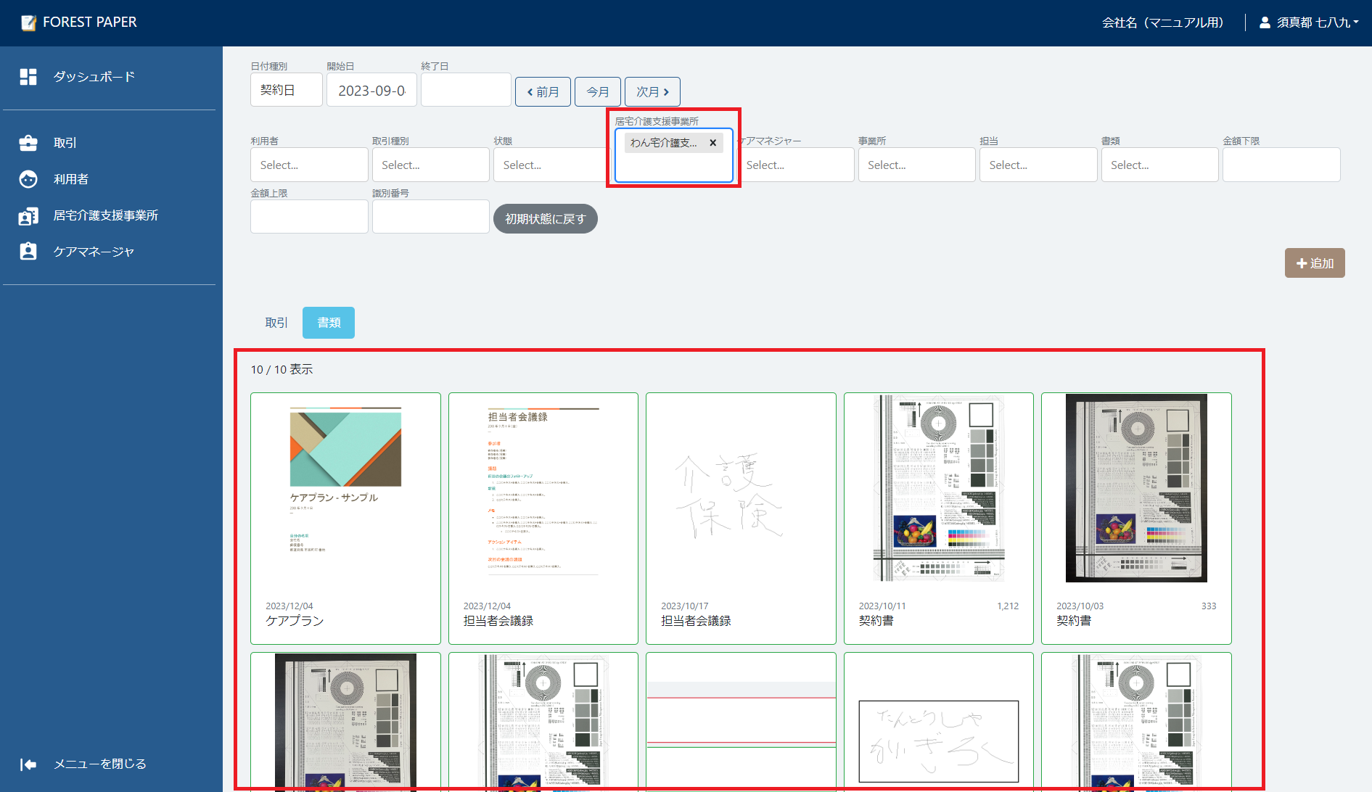Click the briefcase icon for 取引

click(28, 143)
